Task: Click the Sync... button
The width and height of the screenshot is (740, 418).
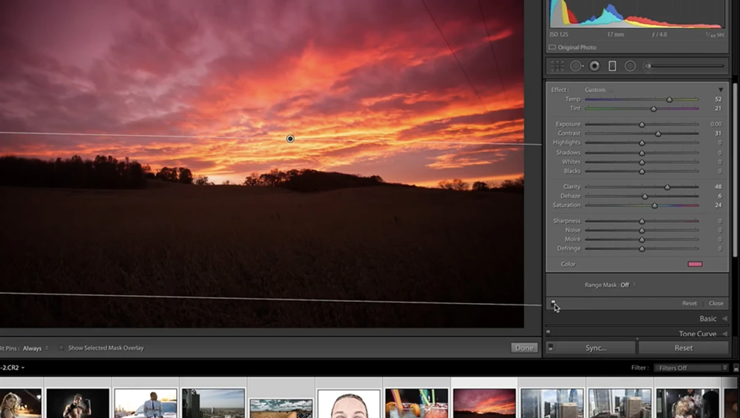Action: 596,348
